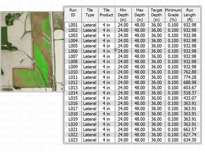Click the L022 run ID cell
The width and height of the screenshot is (205, 152).
click(x=73, y=135)
